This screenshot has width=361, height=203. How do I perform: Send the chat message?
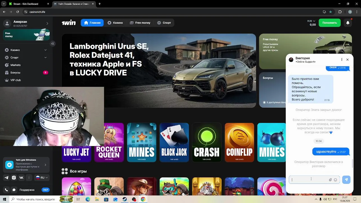tap(346, 180)
